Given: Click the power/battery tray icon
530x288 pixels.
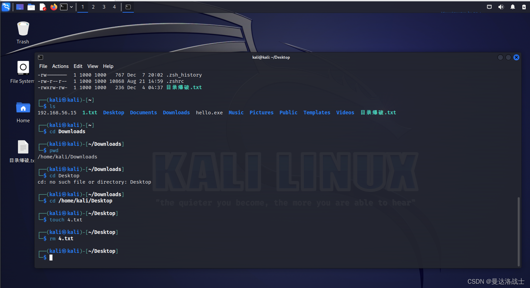Looking at the screenshot, I should [x=524, y=7].
